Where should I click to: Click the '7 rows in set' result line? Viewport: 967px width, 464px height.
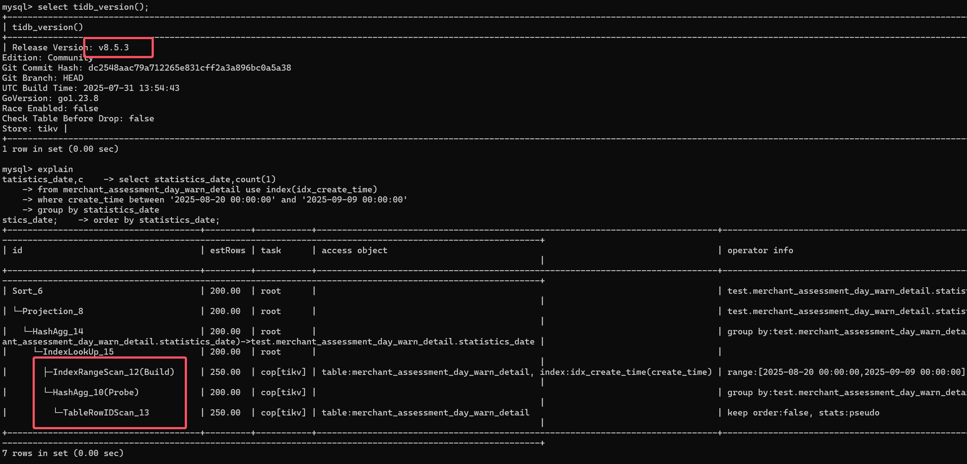63,453
